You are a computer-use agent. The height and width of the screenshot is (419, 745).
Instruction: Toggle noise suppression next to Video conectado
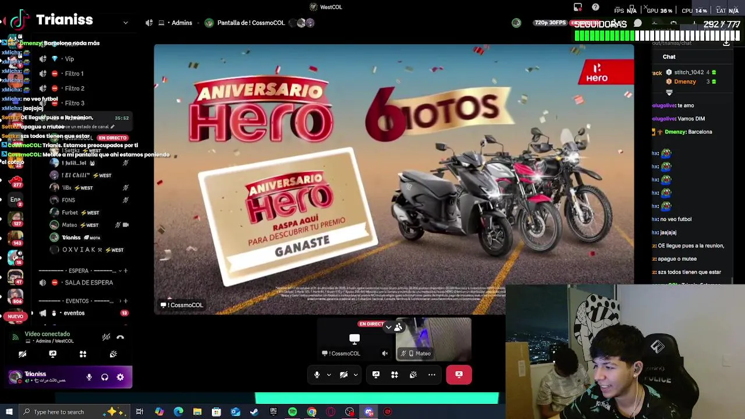[106, 337]
